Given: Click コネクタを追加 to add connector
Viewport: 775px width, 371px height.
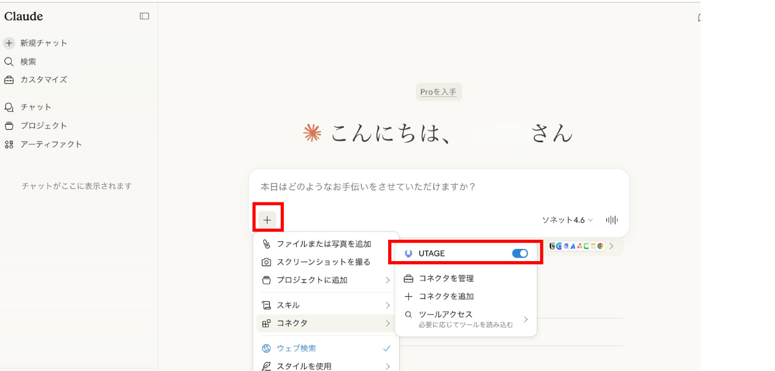Looking at the screenshot, I should pos(446,297).
